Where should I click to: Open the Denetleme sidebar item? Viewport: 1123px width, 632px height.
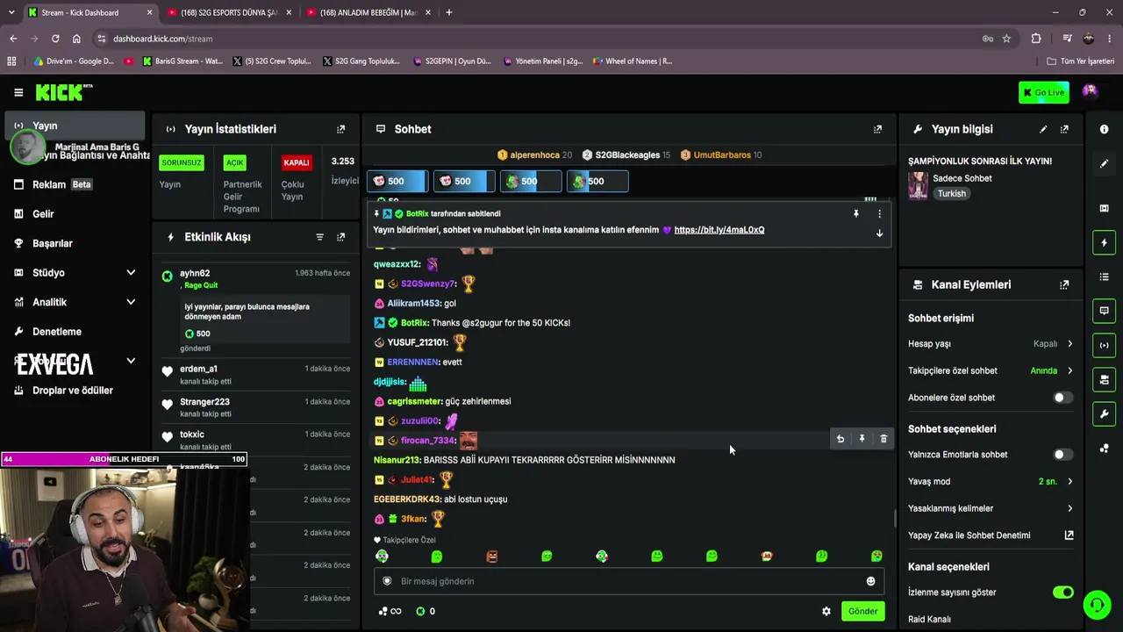(75, 332)
